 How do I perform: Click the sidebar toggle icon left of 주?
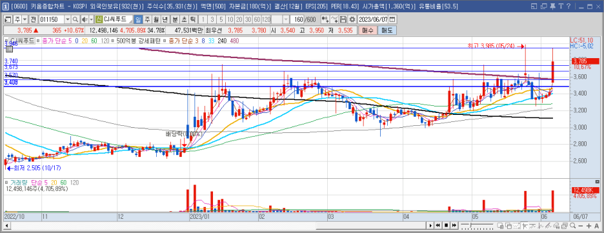(x=8, y=19)
